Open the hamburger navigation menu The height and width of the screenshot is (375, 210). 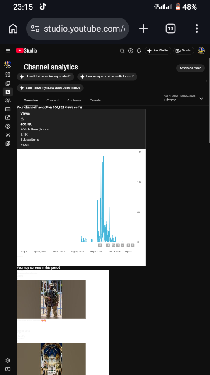click(x=8, y=50)
